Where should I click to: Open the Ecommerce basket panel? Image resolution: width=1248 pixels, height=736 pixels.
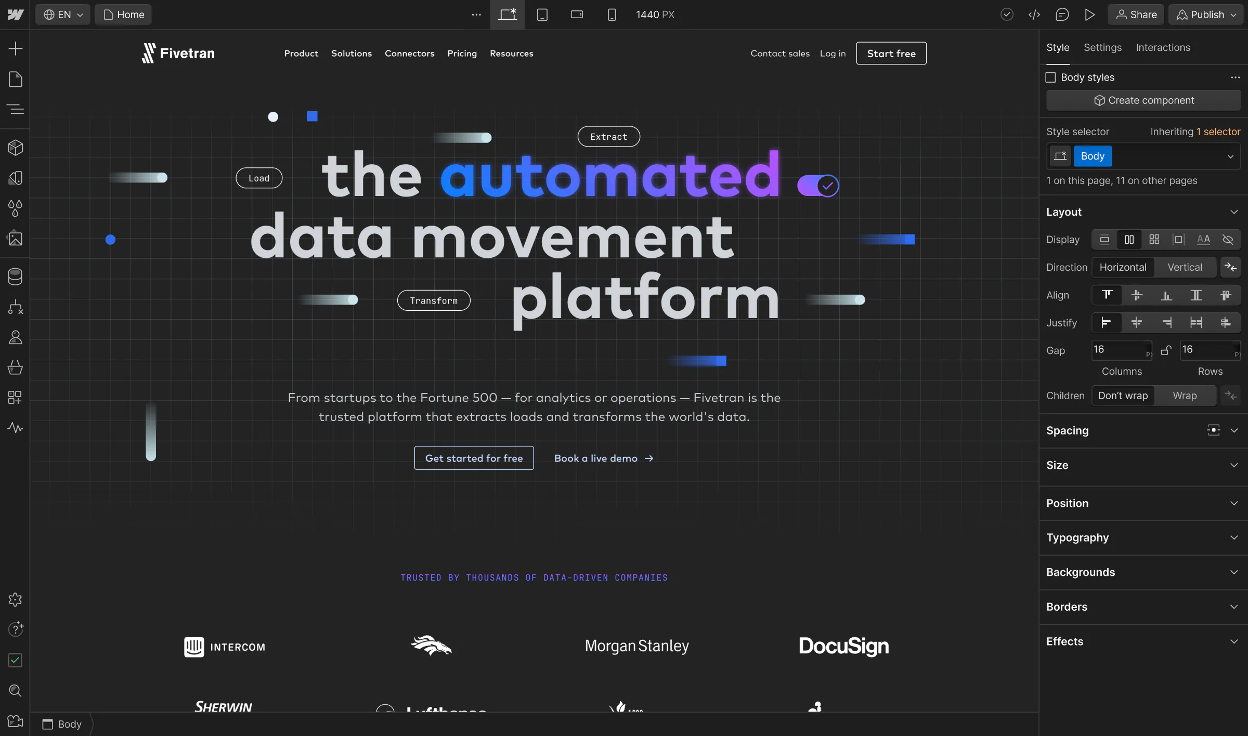coord(16,367)
